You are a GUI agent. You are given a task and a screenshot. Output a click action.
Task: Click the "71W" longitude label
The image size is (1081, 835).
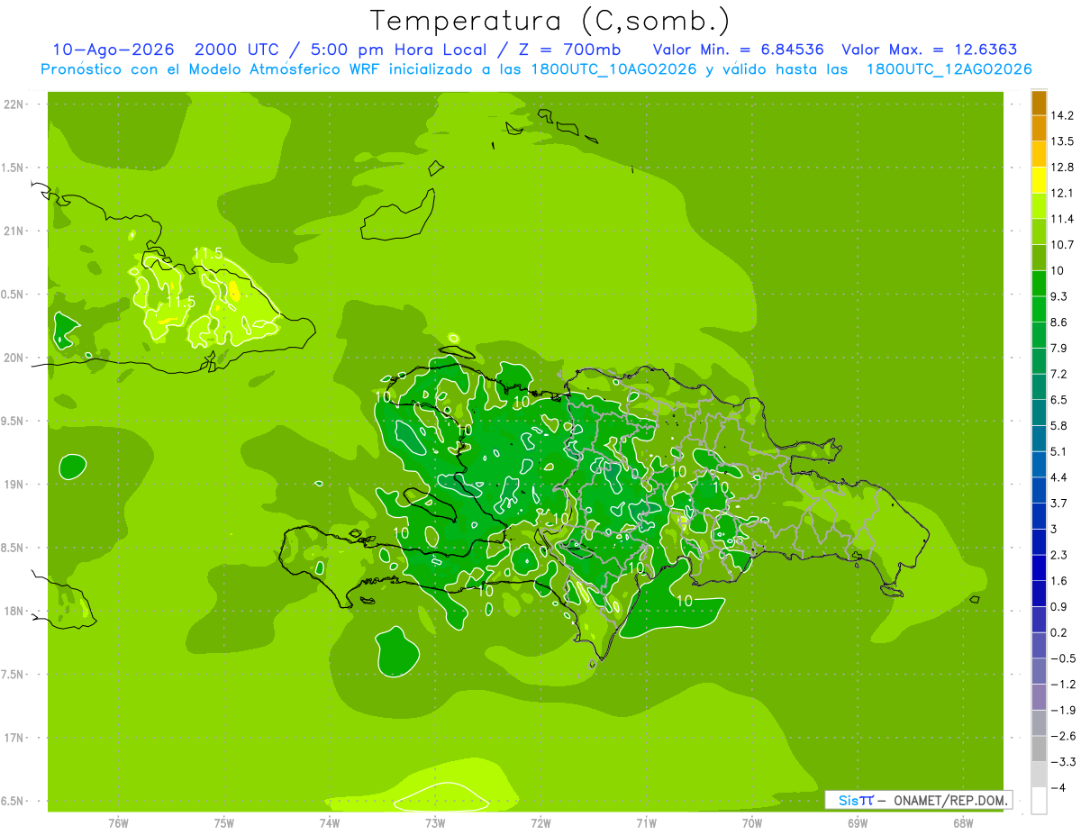click(646, 823)
